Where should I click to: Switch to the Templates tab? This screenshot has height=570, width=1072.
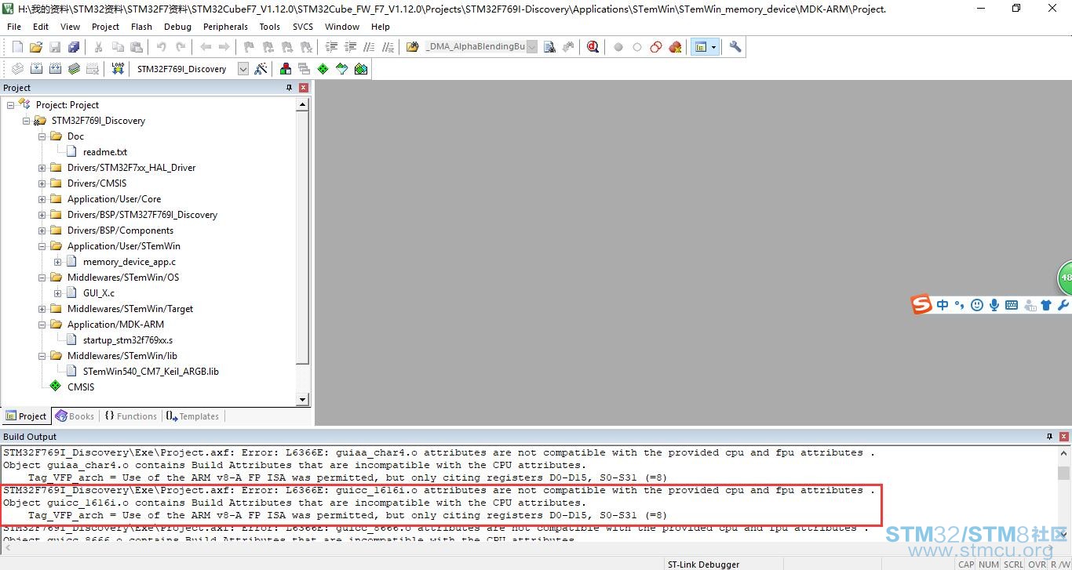pos(193,416)
